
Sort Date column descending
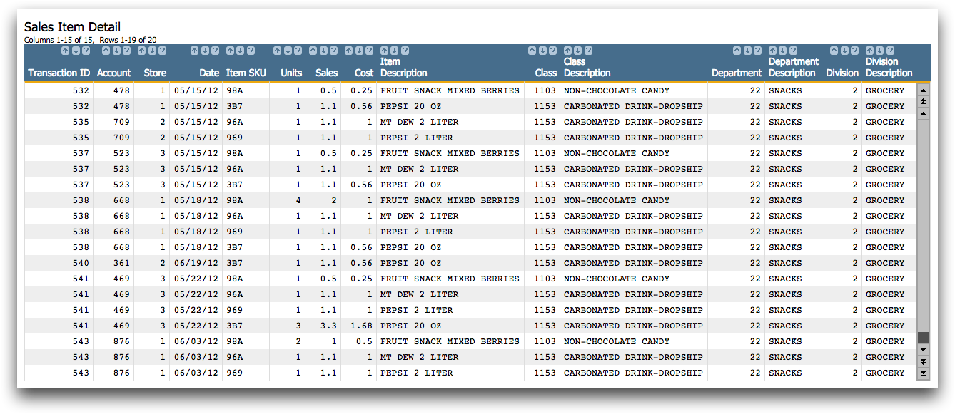[205, 51]
